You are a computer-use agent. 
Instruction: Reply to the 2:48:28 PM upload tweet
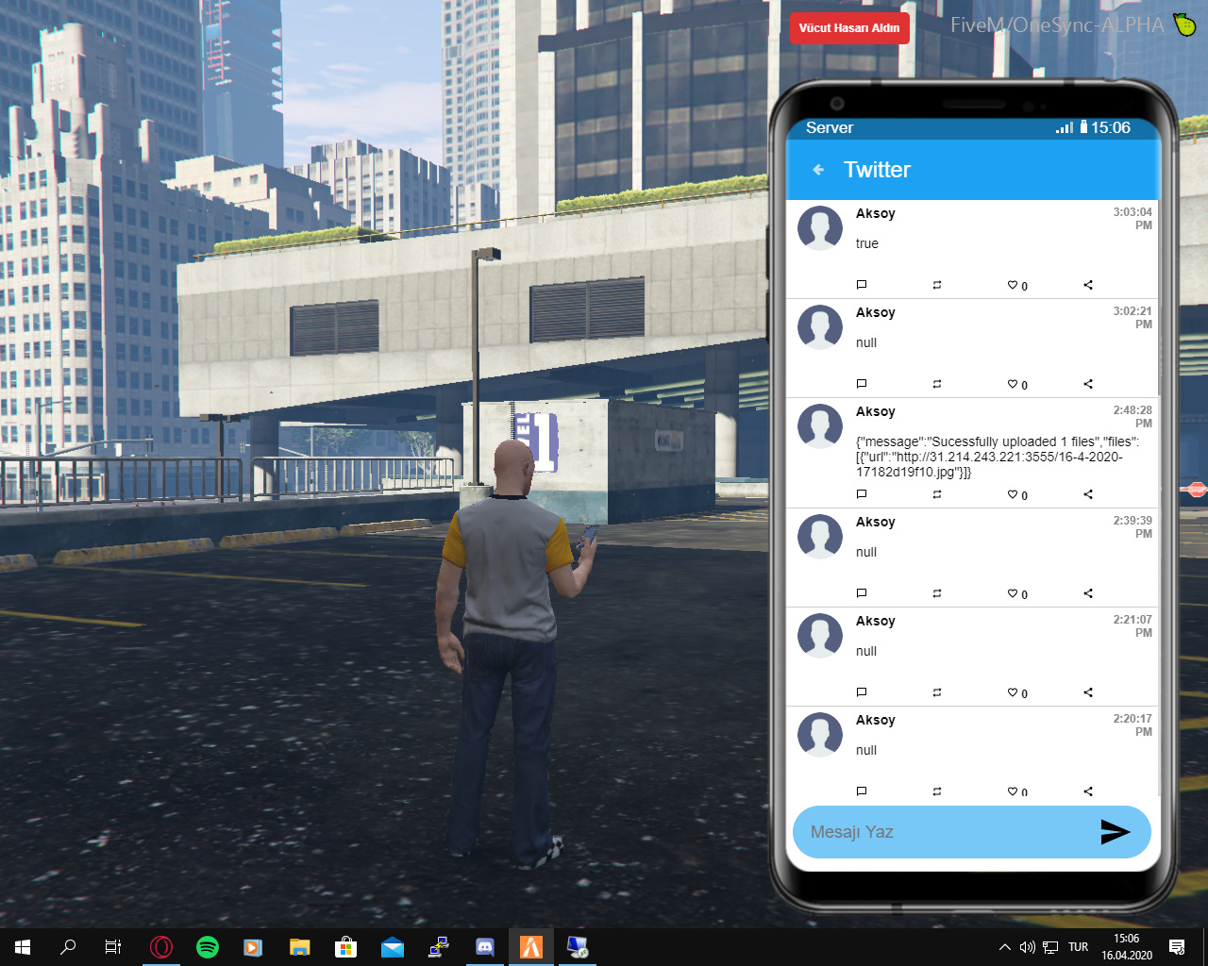tap(861, 494)
